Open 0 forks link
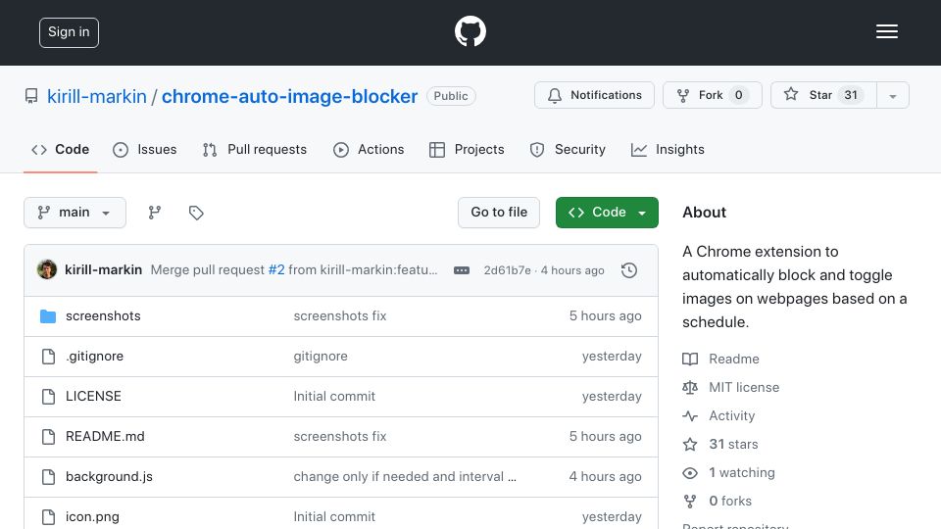The image size is (941, 529). click(718, 501)
